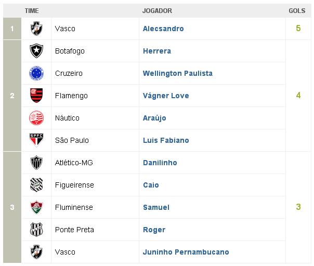Click the Vasco crest beside Alecsandro
This screenshot has height=266, width=314.
[x=36, y=29]
